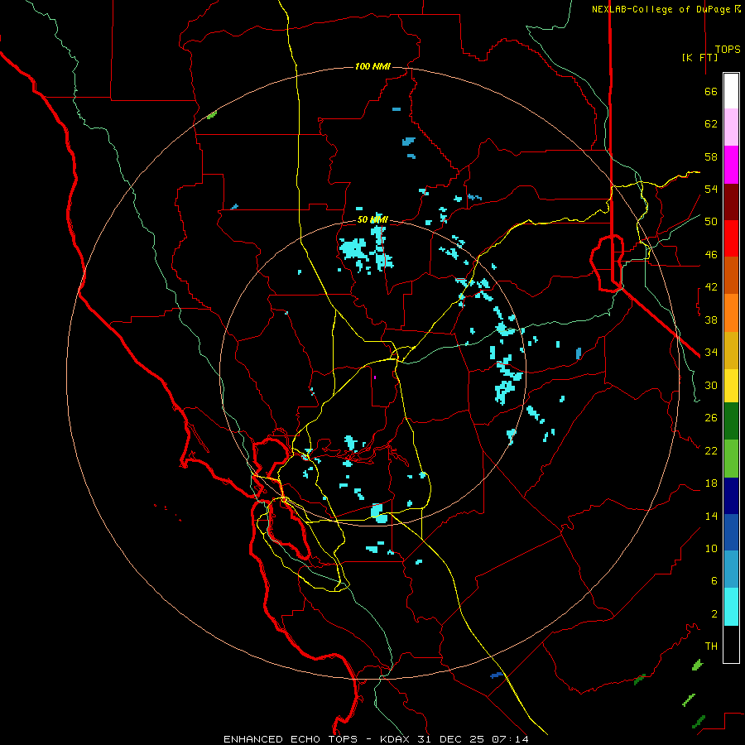Click the bright yellow legend swatch
The width and height of the screenshot is (745, 745).
pyautogui.click(x=731, y=386)
